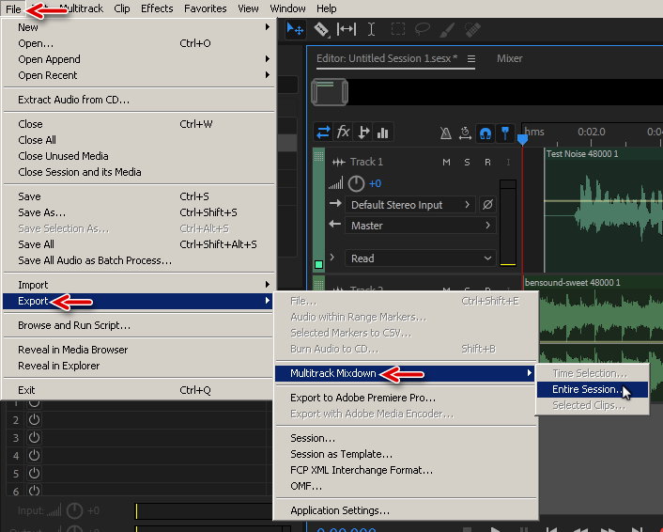The image size is (663, 532).
Task: Open Track 1 Read automation mode dropdown
Action: (x=421, y=258)
